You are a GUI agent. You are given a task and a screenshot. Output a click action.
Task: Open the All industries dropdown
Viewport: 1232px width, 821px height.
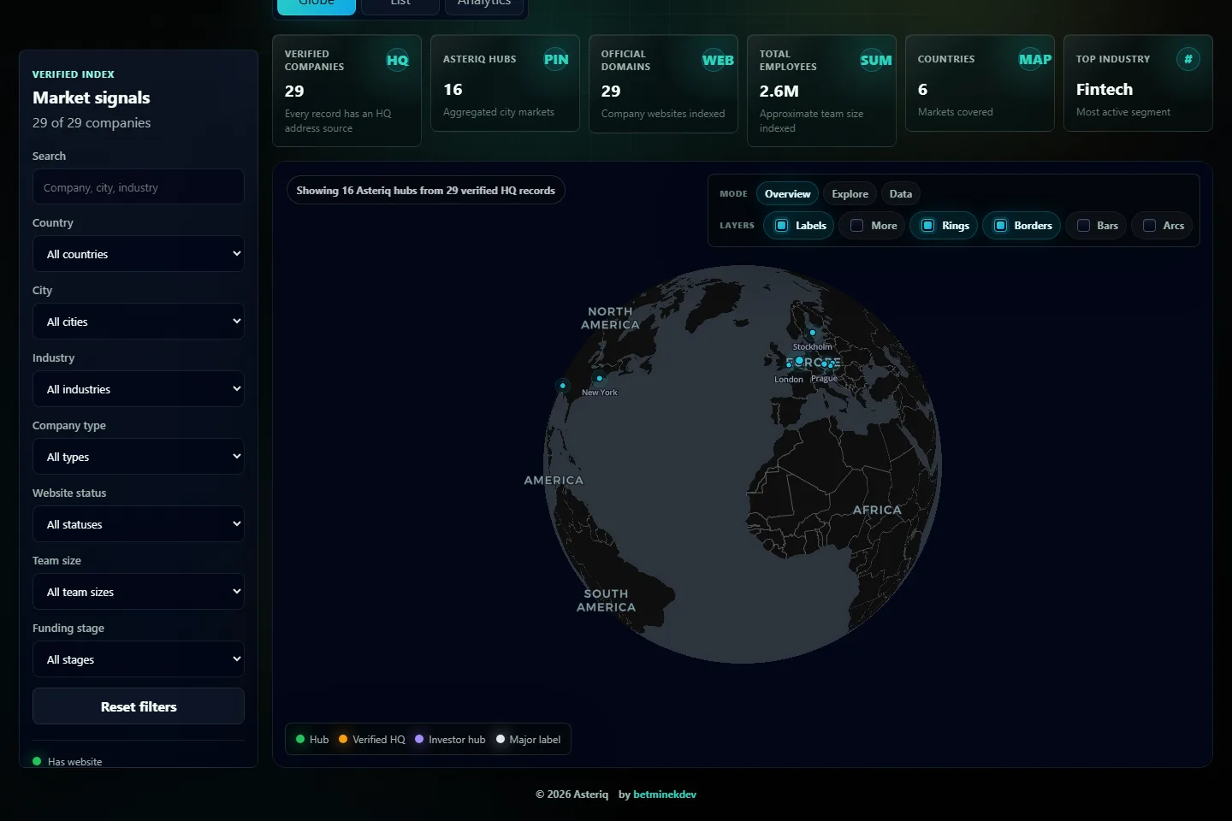pyautogui.click(x=139, y=389)
